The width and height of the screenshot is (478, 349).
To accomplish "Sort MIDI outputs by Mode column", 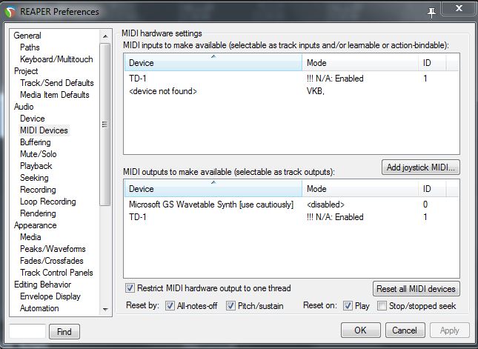I will [x=360, y=189].
